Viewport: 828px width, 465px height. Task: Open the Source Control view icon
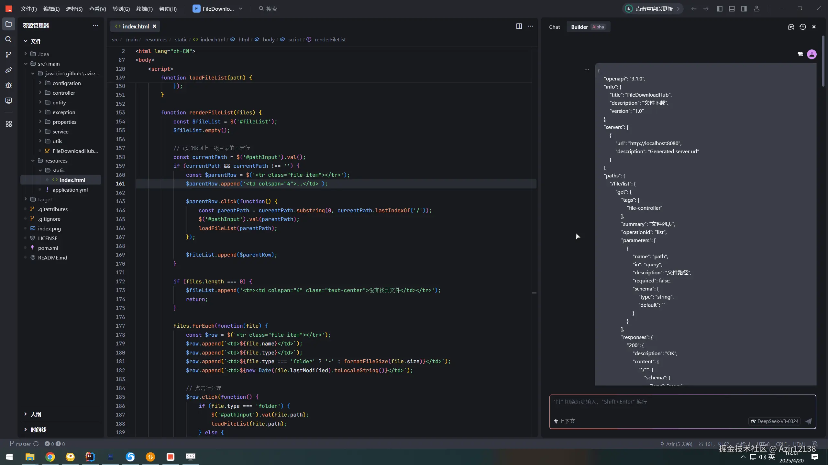8,55
